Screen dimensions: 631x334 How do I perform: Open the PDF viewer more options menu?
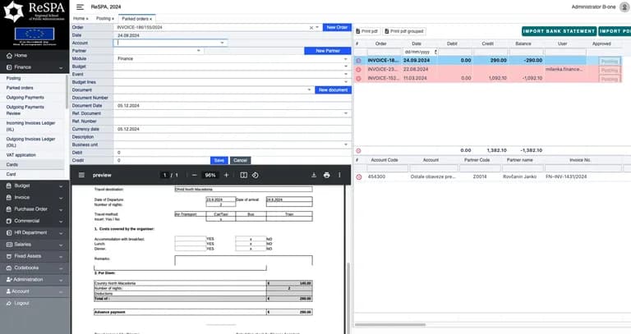339,176
